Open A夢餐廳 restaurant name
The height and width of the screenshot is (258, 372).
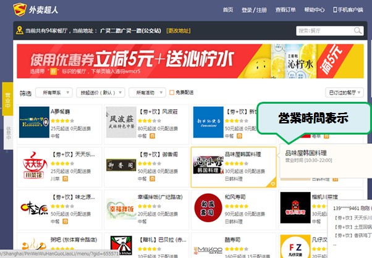coord(61,112)
